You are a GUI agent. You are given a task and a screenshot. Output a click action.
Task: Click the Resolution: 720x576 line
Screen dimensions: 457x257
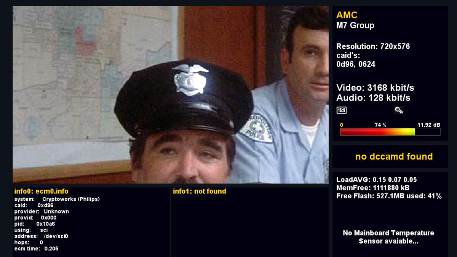click(x=373, y=47)
